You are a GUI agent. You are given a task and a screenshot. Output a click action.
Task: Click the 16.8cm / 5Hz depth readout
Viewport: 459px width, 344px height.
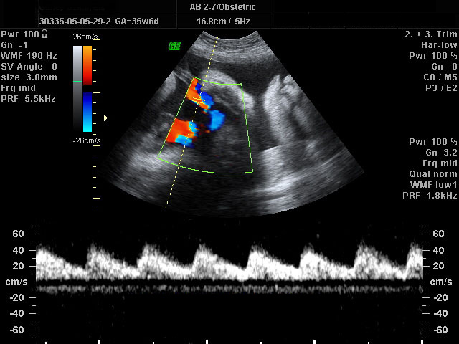point(223,21)
